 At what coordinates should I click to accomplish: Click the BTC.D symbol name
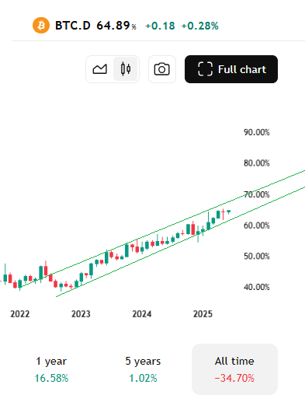73,26
